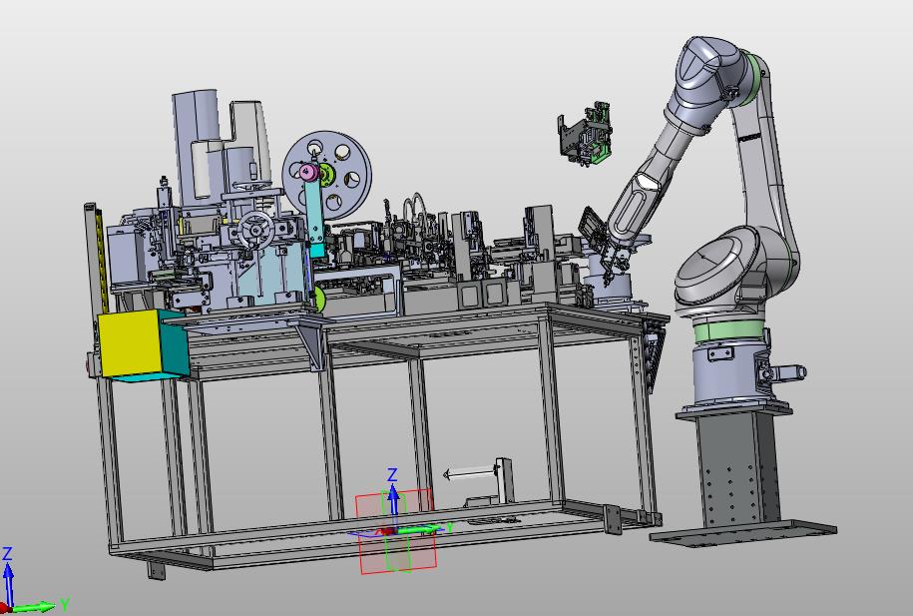Viewport: 913px width, 616px height.
Task: Pick the green disc at the table edge
Action: 319,301
